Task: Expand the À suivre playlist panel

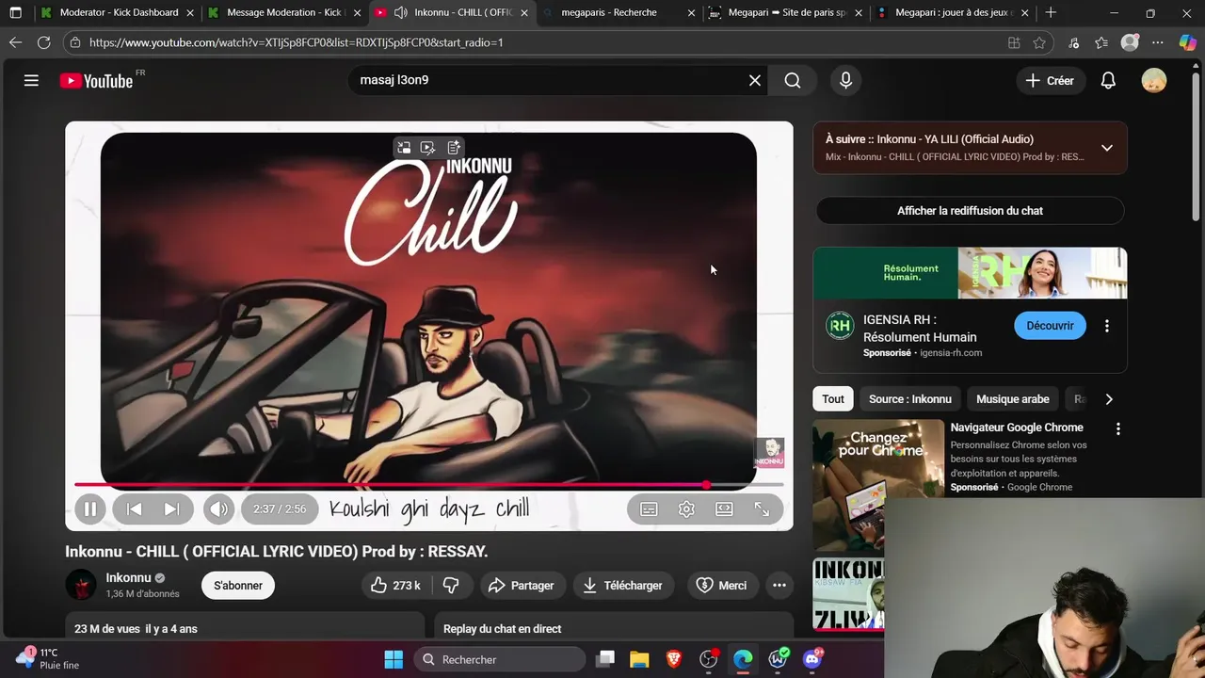Action: [1107, 148]
